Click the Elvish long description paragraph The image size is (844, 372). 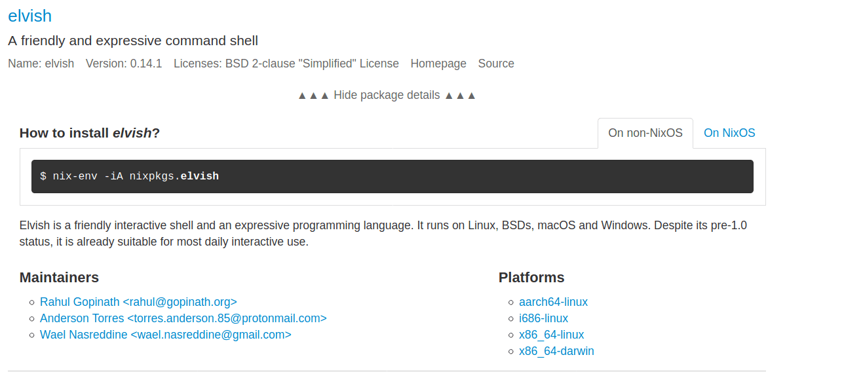(383, 234)
